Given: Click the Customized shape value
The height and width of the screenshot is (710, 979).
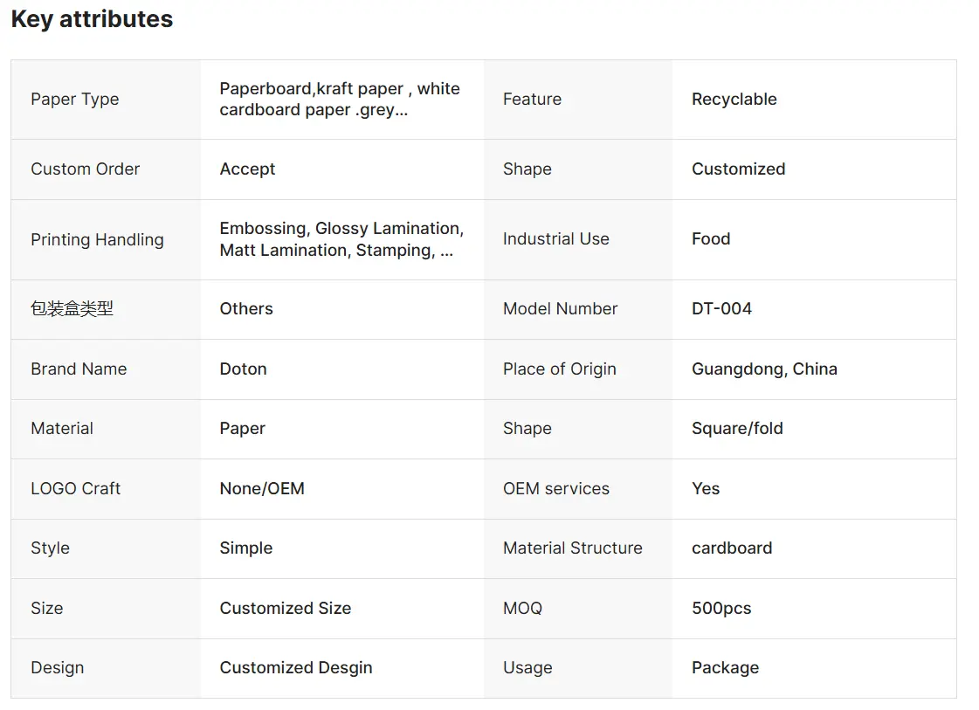Looking at the screenshot, I should (x=739, y=169).
